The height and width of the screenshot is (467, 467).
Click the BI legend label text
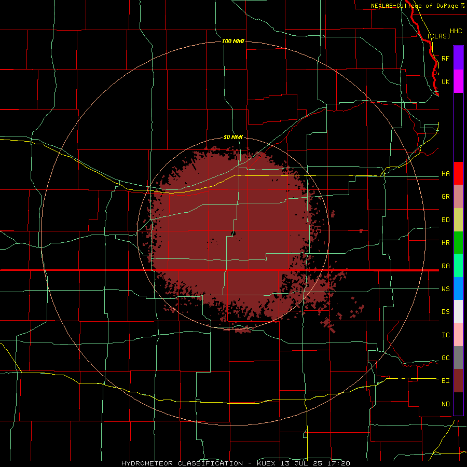(445, 381)
